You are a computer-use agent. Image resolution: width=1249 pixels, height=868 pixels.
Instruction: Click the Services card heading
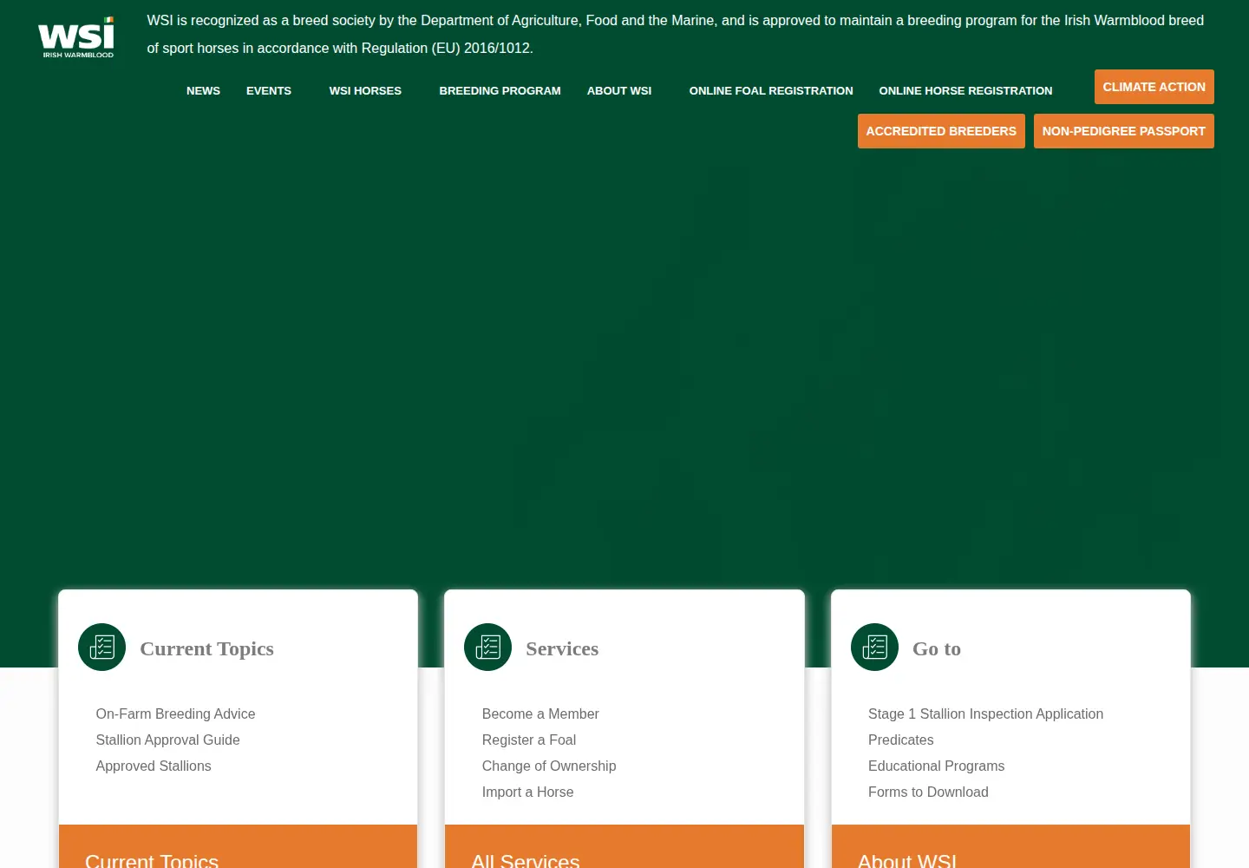562,648
